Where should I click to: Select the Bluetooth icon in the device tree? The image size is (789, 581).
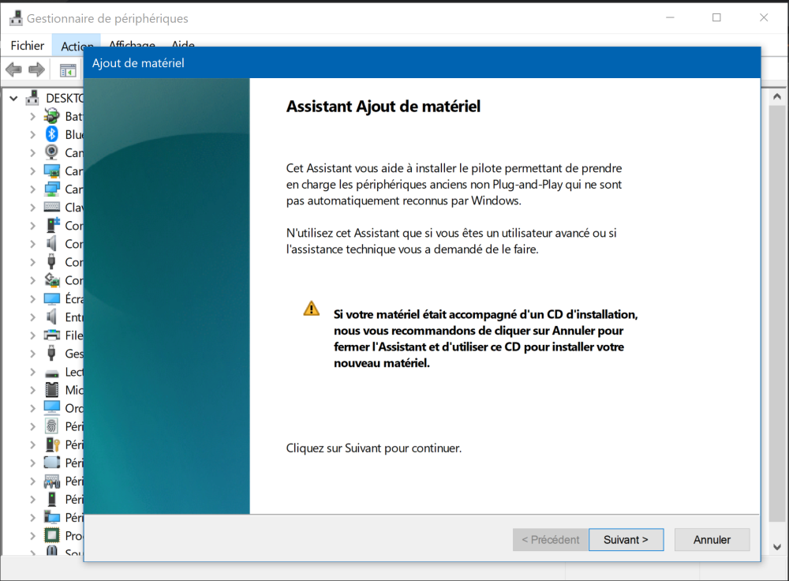pos(51,134)
